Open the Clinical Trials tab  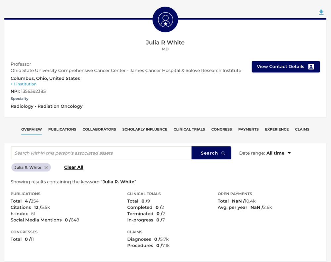pyautogui.click(x=189, y=129)
